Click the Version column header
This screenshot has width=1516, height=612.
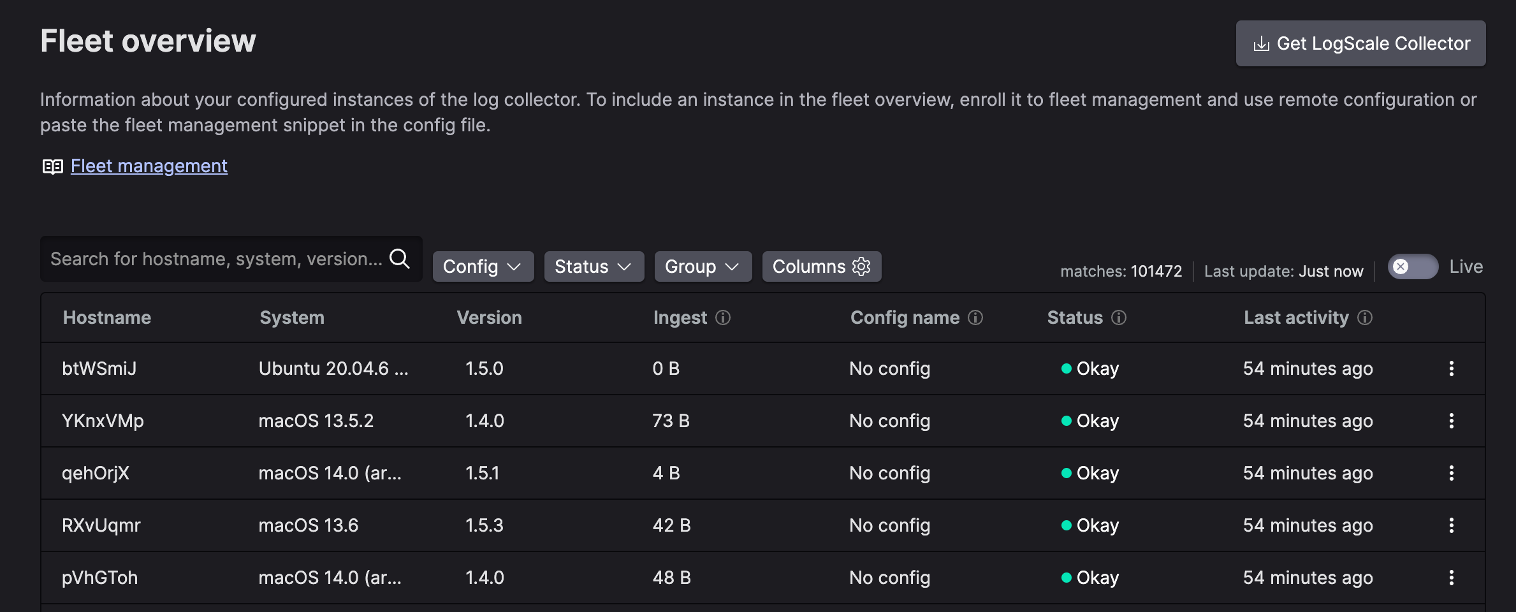coord(489,317)
